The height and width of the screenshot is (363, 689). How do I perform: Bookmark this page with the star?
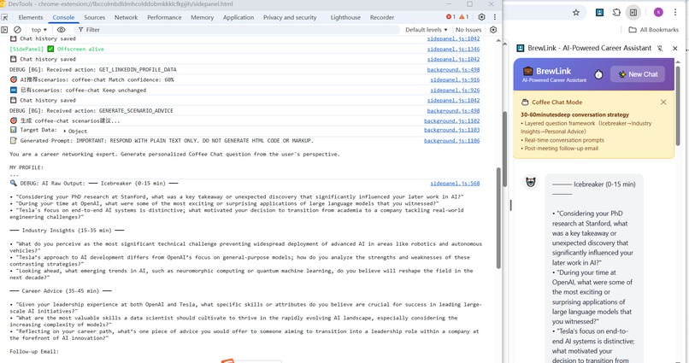pyautogui.click(x=576, y=12)
